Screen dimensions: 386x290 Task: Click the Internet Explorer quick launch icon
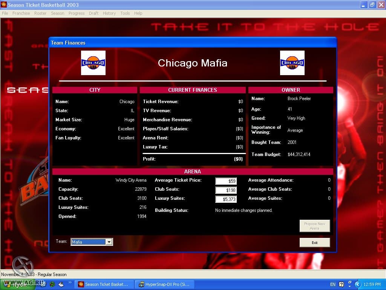point(43,284)
